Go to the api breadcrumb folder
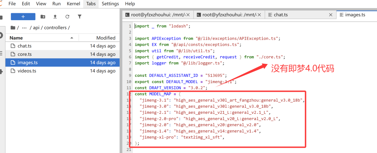 click(x=36, y=27)
